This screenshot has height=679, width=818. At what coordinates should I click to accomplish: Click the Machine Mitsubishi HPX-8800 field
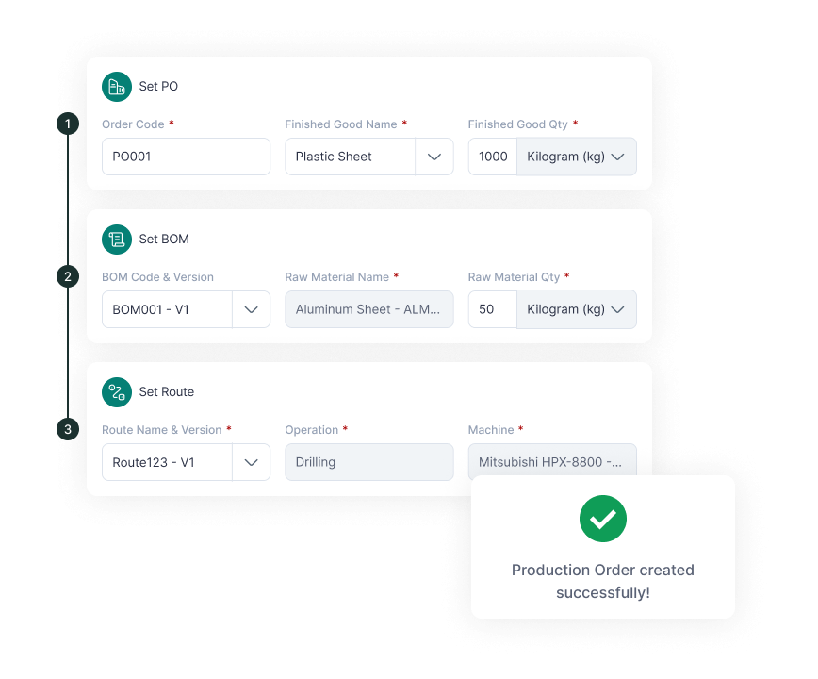551,462
